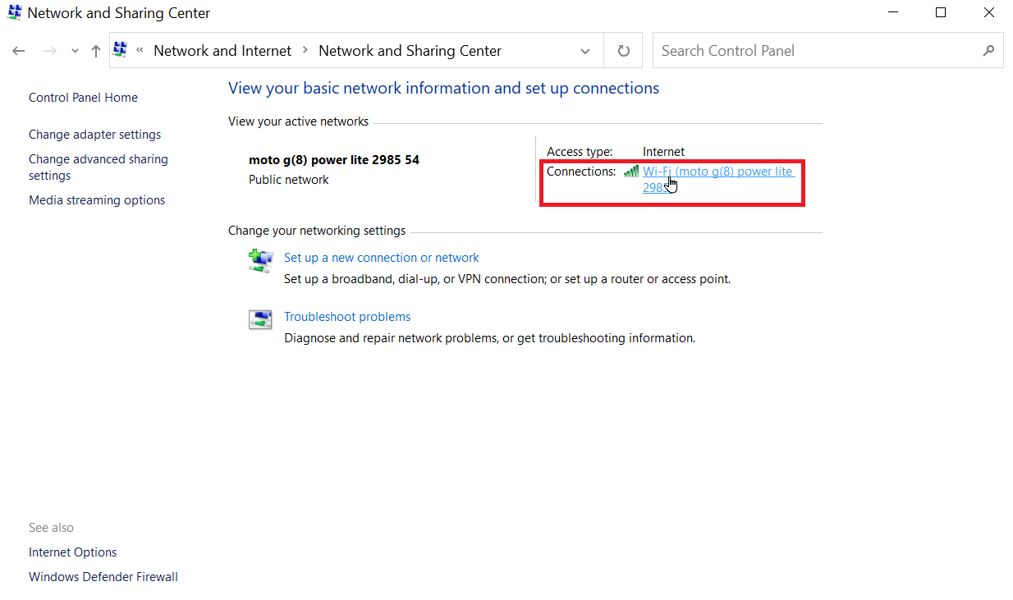Screen dimensions: 1013x600
Task: Click the Forward arrow navigation button
Action: 50,51
